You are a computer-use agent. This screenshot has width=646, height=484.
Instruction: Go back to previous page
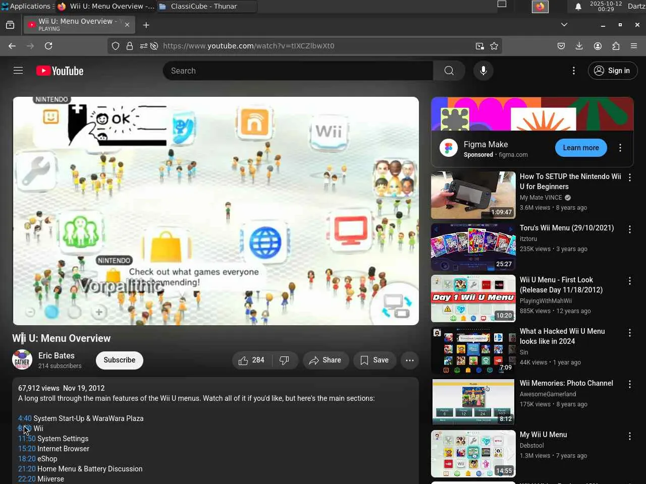tap(12, 46)
